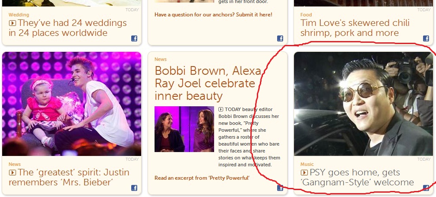Click Facebook icon on PSY story card

click(426, 188)
